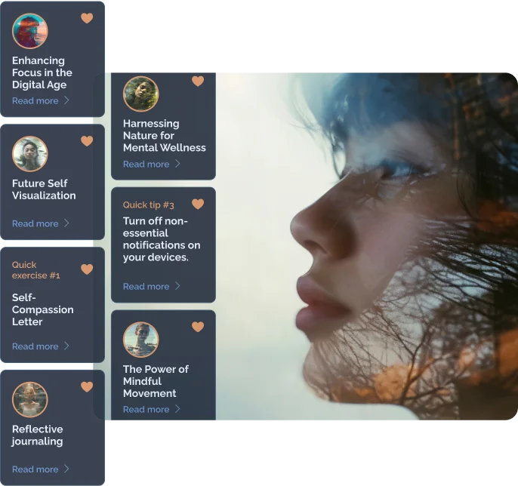Like the Self-Compassion Letter exercise card
This screenshot has width=518, height=486.
click(x=87, y=269)
